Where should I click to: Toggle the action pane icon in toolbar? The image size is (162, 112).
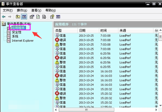tap(58, 17)
